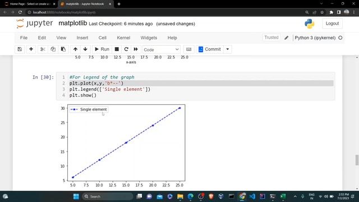Click the Jupyter logo

tap(35, 24)
